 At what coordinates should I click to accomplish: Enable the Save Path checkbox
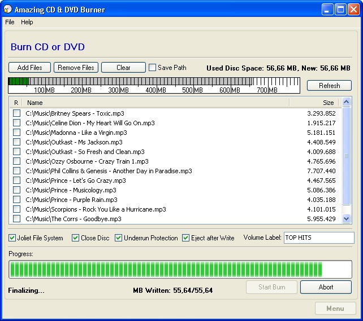click(x=153, y=68)
